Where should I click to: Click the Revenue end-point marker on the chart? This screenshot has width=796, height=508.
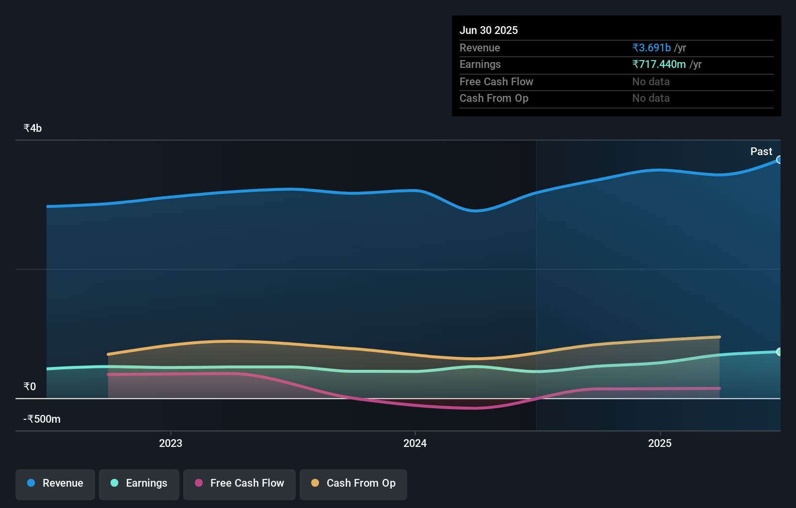[x=779, y=159]
